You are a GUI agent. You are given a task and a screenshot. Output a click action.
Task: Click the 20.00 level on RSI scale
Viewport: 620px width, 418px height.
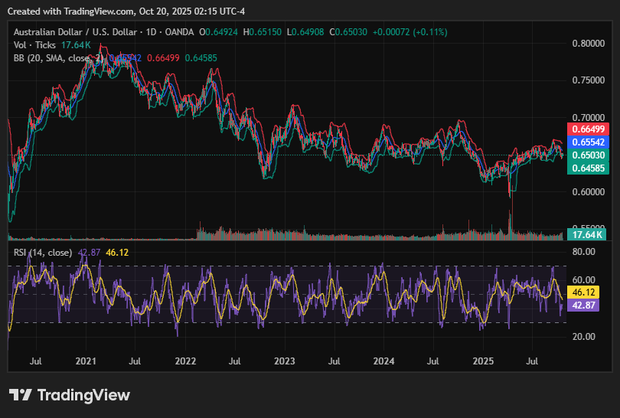[584, 337]
